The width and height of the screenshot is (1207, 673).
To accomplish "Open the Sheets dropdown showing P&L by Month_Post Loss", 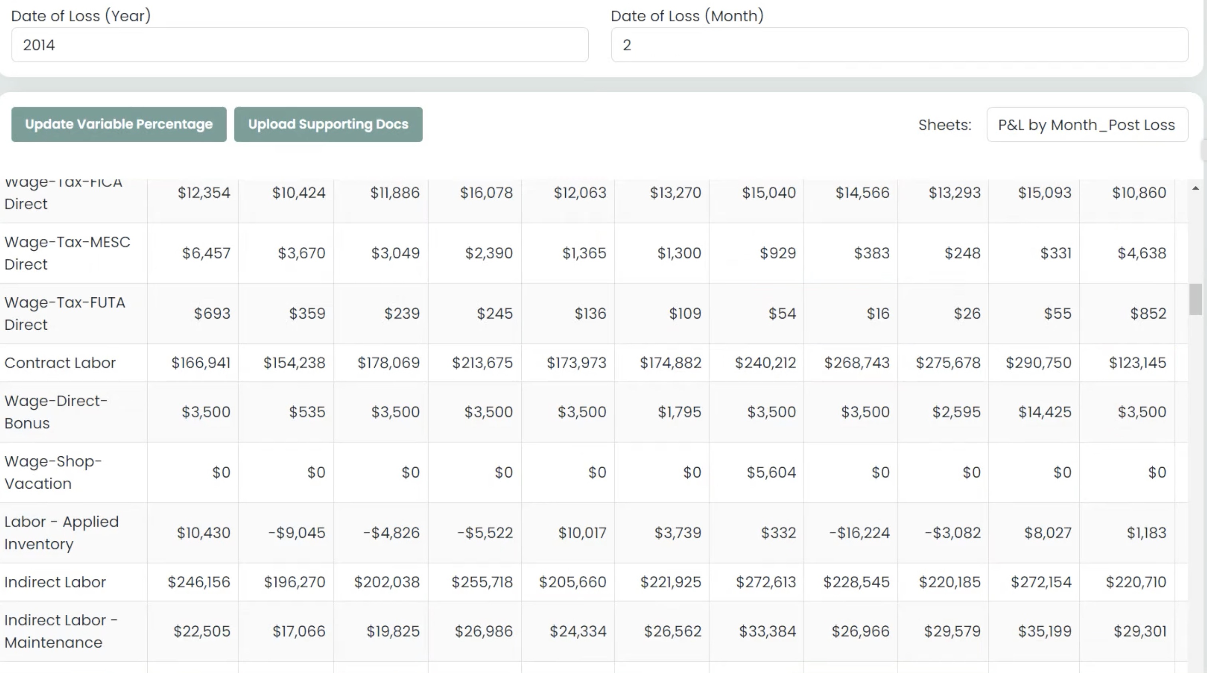I will [x=1086, y=125].
